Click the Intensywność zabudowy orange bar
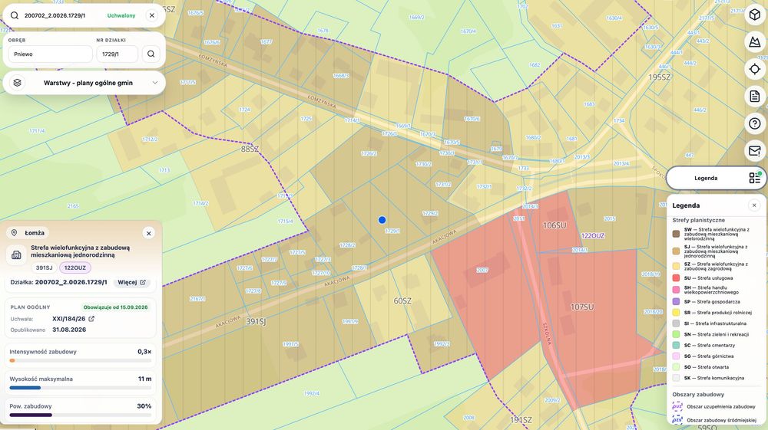768x430 pixels. [12, 360]
